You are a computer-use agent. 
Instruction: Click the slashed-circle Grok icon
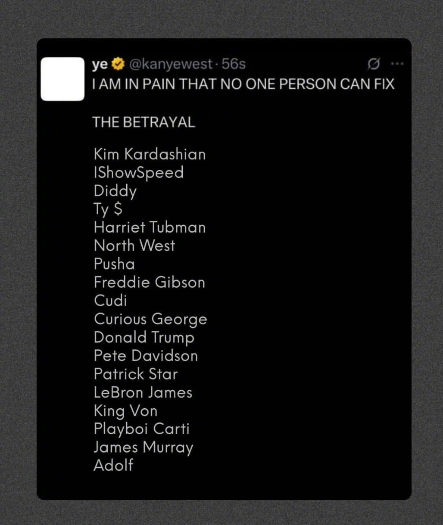(374, 64)
